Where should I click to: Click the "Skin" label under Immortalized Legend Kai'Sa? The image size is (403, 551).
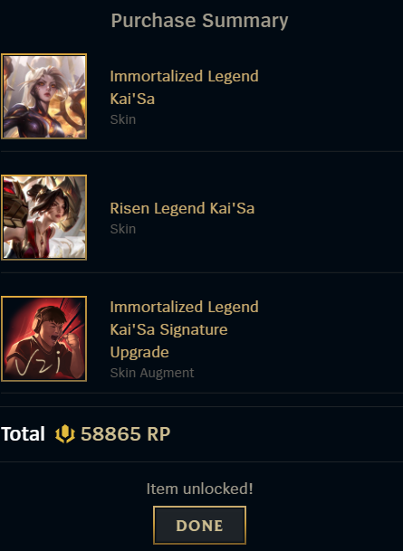(x=123, y=119)
